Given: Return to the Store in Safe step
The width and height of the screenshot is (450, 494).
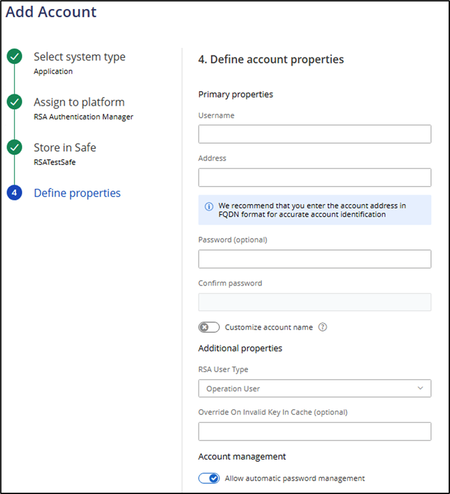Looking at the screenshot, I should 64,147.
